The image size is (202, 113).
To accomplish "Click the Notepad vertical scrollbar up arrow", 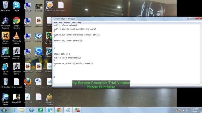I will coord(201,26).
